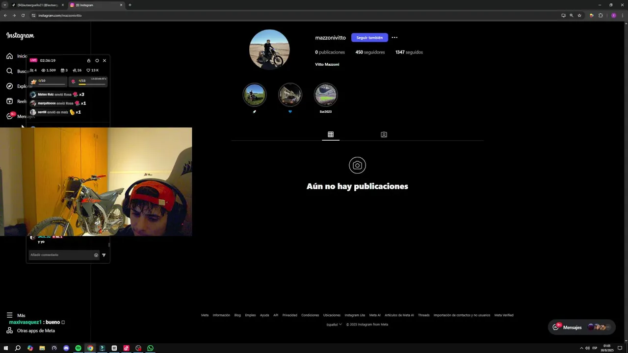Open the three-dot profile options
The width and height of the screenshot is (628, 353).
coord(394,37)
